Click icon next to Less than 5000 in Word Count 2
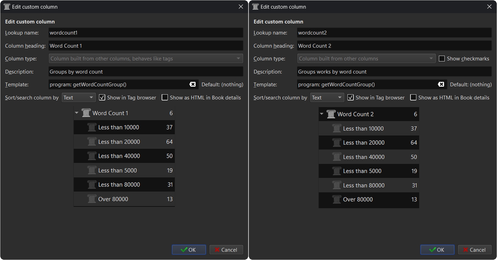Screen dimensions: 497x260 pyautogui.click(x=337, y=171)
